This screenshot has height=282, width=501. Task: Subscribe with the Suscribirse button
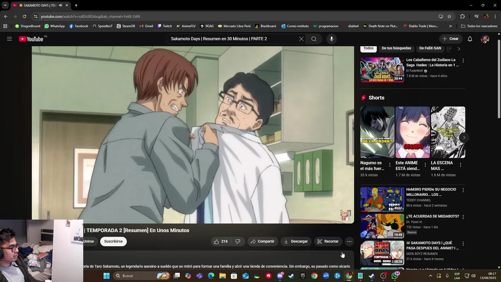pos(114,241)
